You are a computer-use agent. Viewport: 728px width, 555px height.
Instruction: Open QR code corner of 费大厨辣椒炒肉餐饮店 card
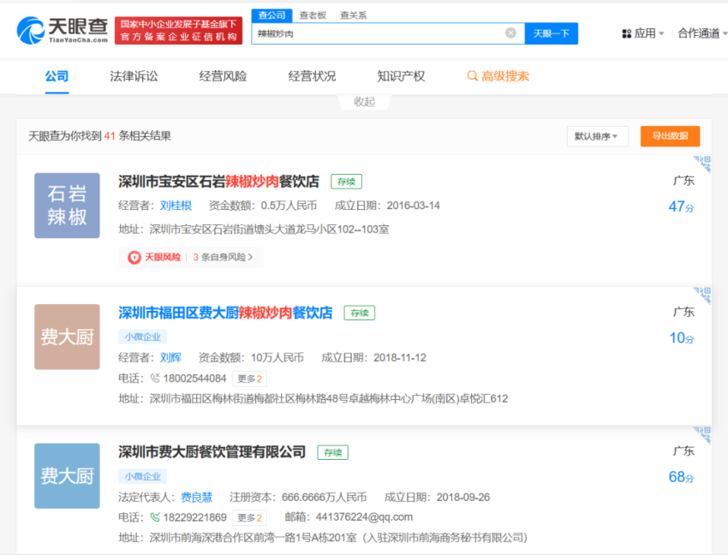(702, 295)
